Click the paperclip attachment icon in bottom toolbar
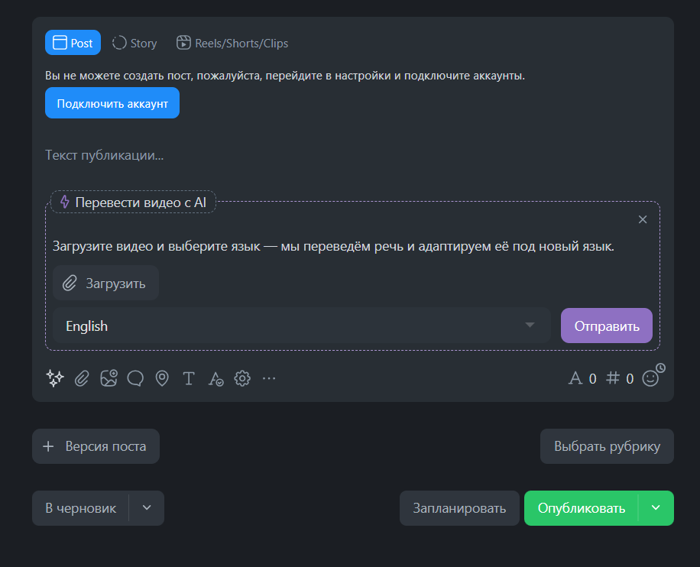This screenshot has height=567, width=700. click(82, 378)
